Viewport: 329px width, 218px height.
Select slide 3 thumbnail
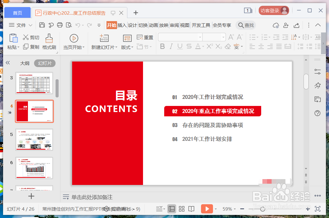pyautogui.click(x=34, y=83)
